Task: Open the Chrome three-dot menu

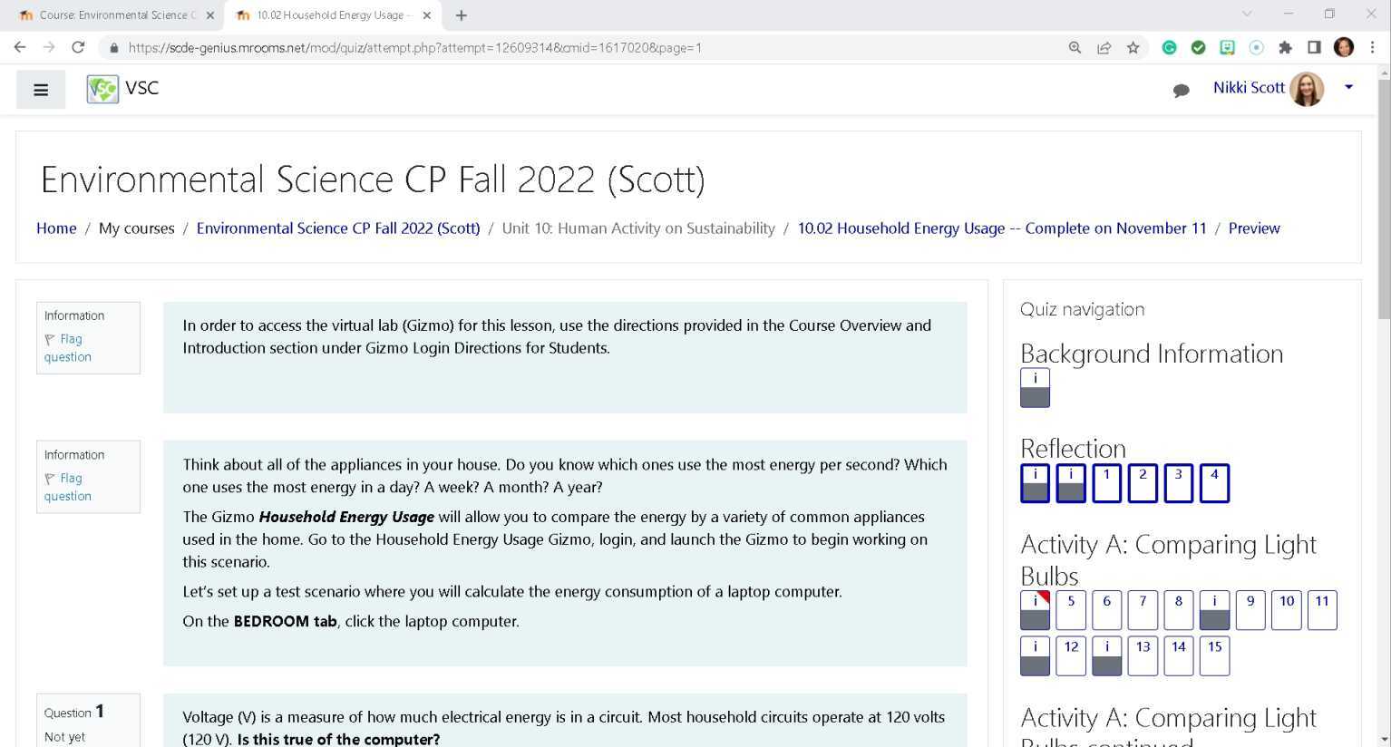Action: [x=1373, y=47]
